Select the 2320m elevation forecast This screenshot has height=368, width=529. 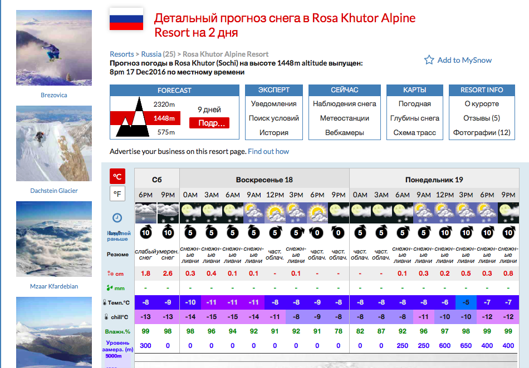click(164, 104)
